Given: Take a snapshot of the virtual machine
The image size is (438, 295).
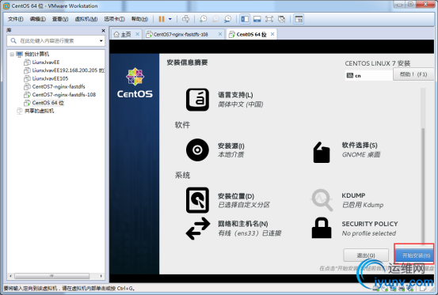Looking at the screenshot, I should click(x=203, y=19).
